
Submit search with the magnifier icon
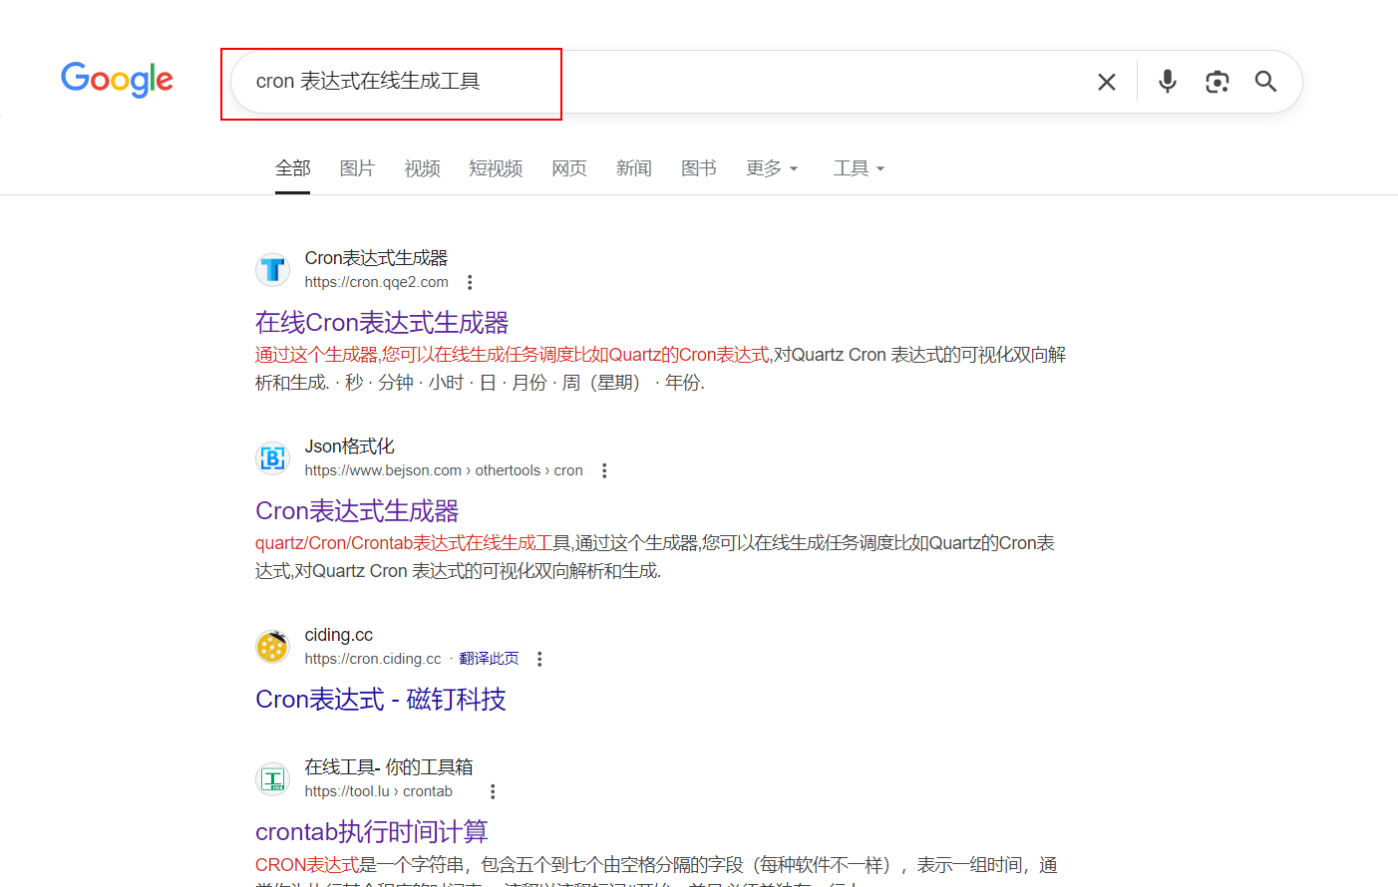click(1265, 82)
